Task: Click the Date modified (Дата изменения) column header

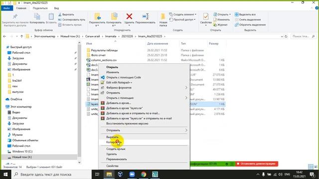Action: coord(158,43)
